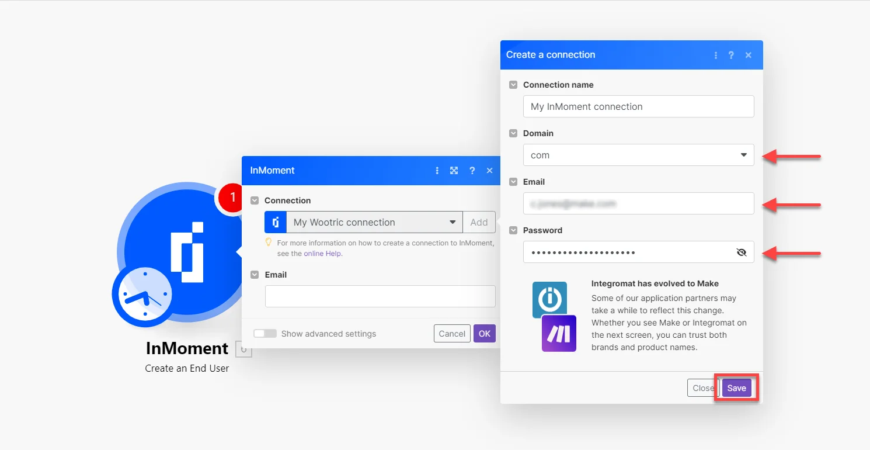Click the InMoment logo beside the connection dropdown
Screen dimensions: 870x450
pos(276,222)
